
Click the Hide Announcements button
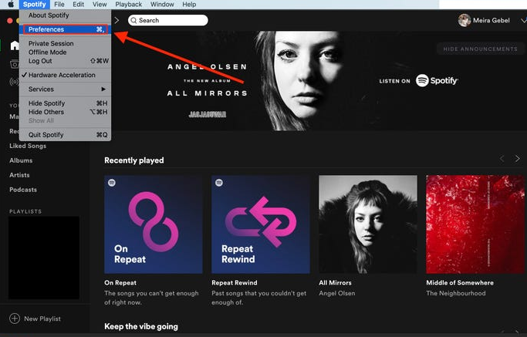pyautogui.click(x=480, y=49)
